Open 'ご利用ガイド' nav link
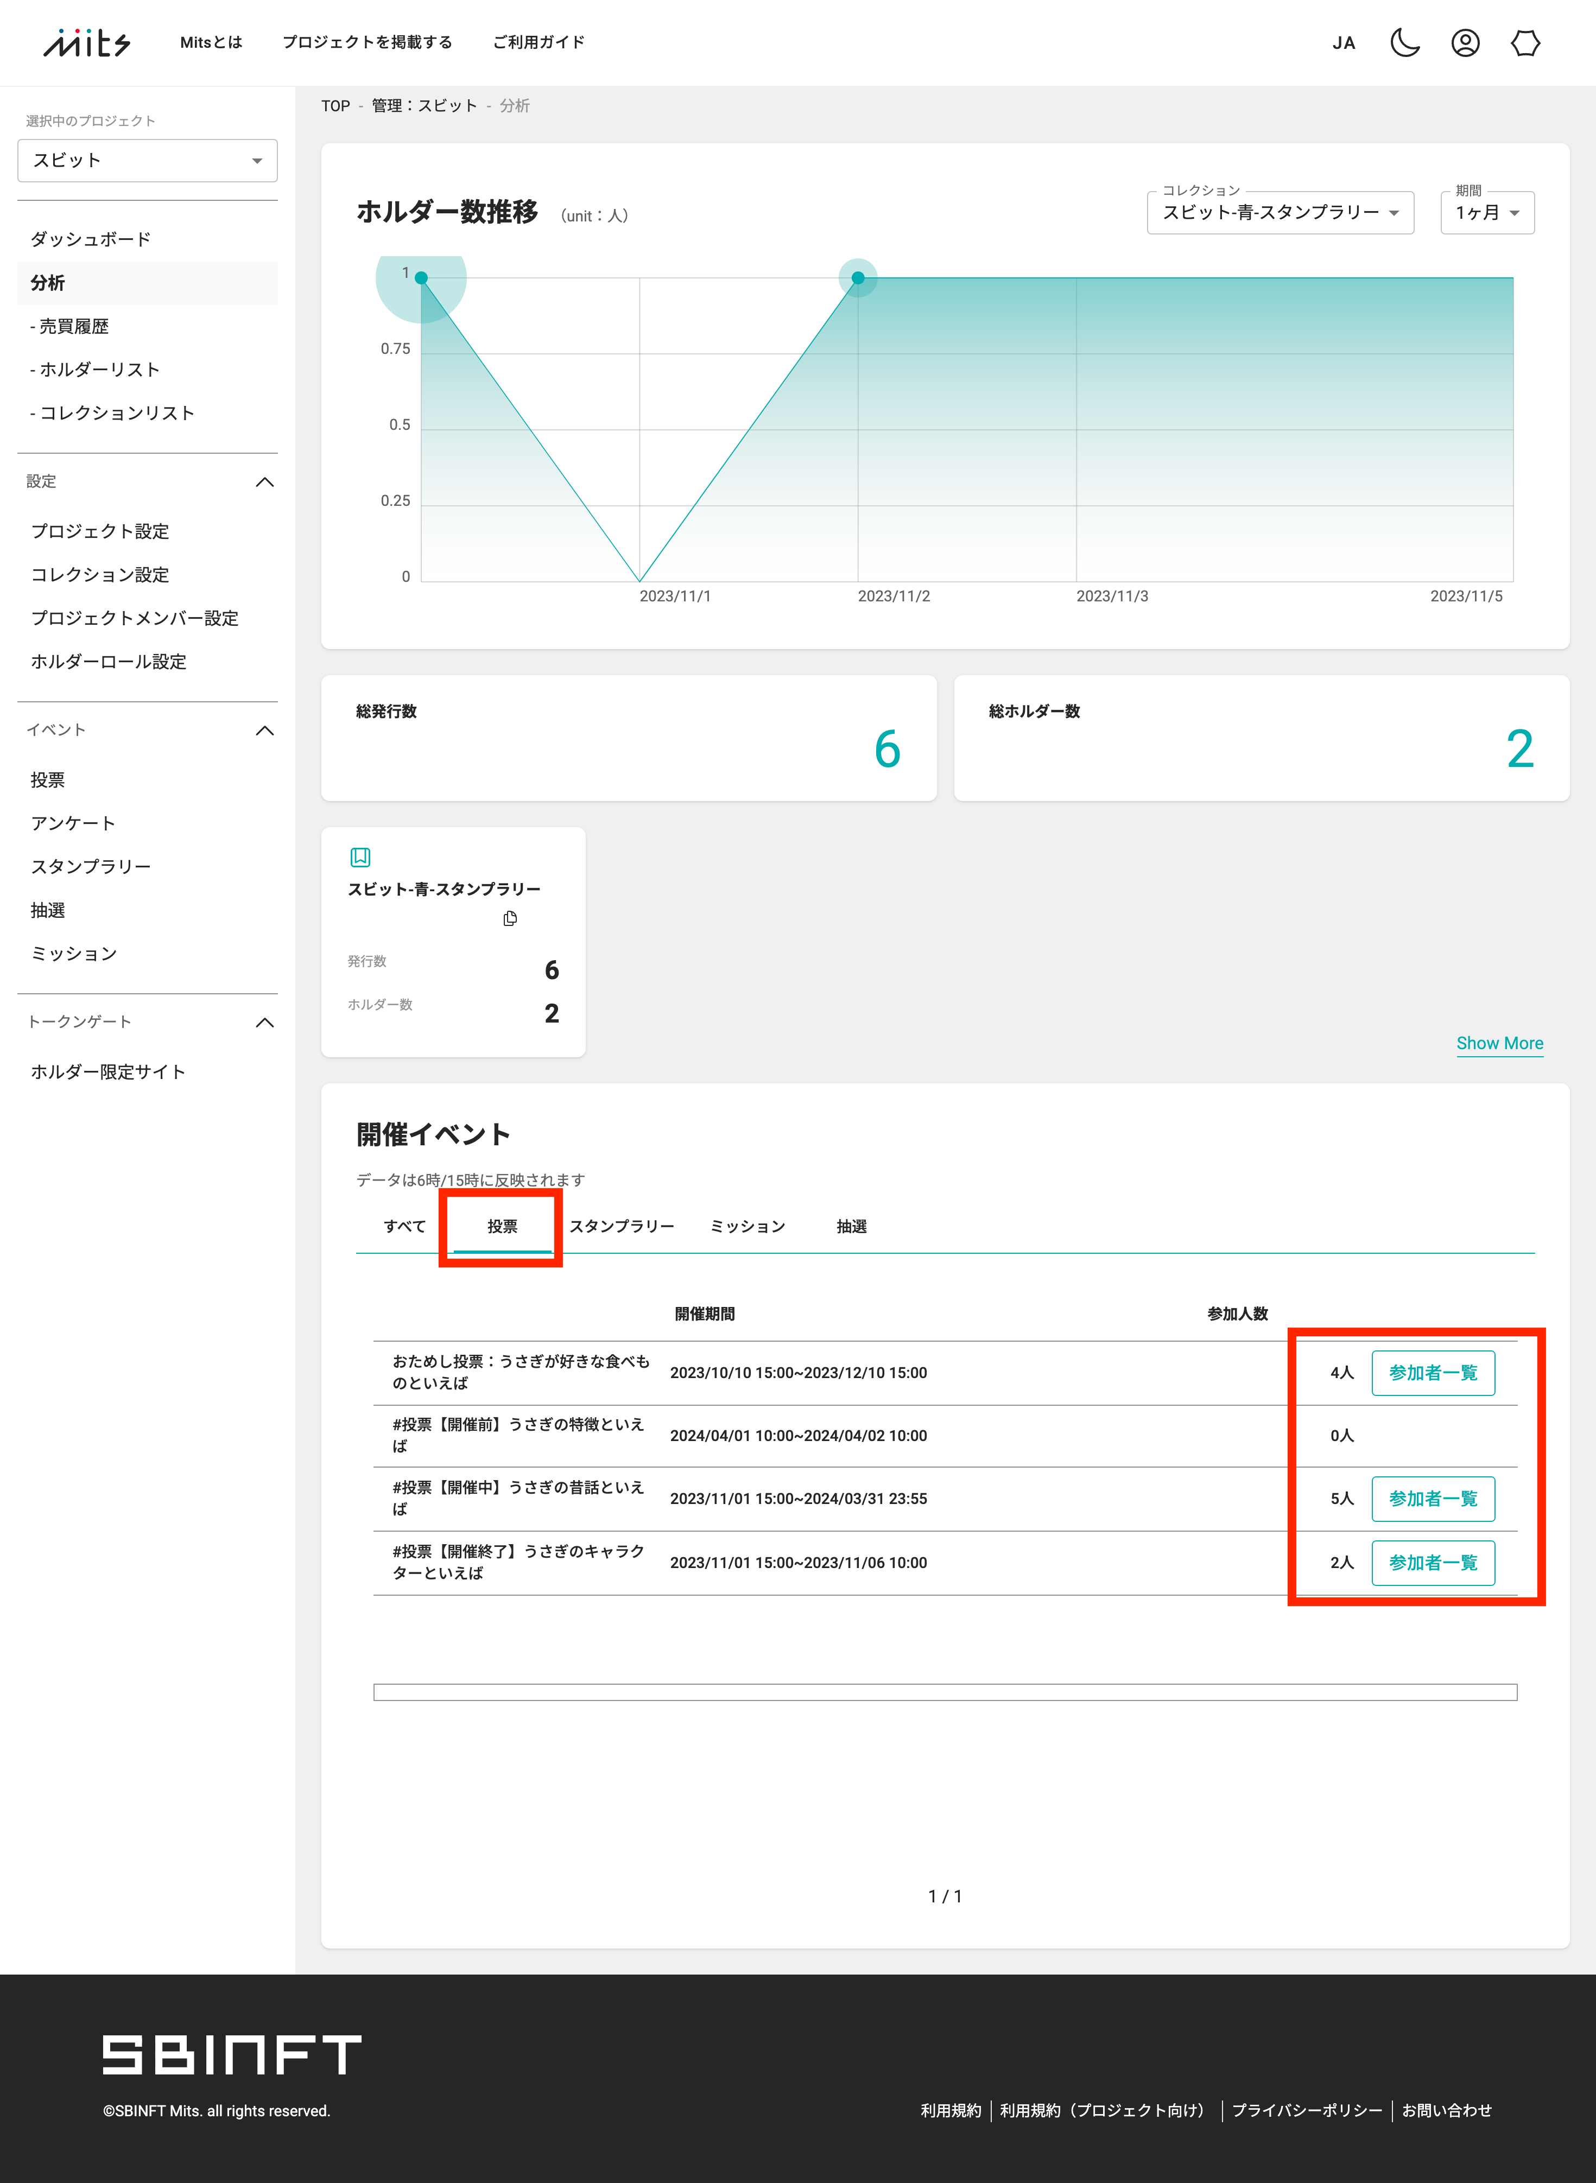Screen dimensions: 1596x2183 (x=538, y=42)
